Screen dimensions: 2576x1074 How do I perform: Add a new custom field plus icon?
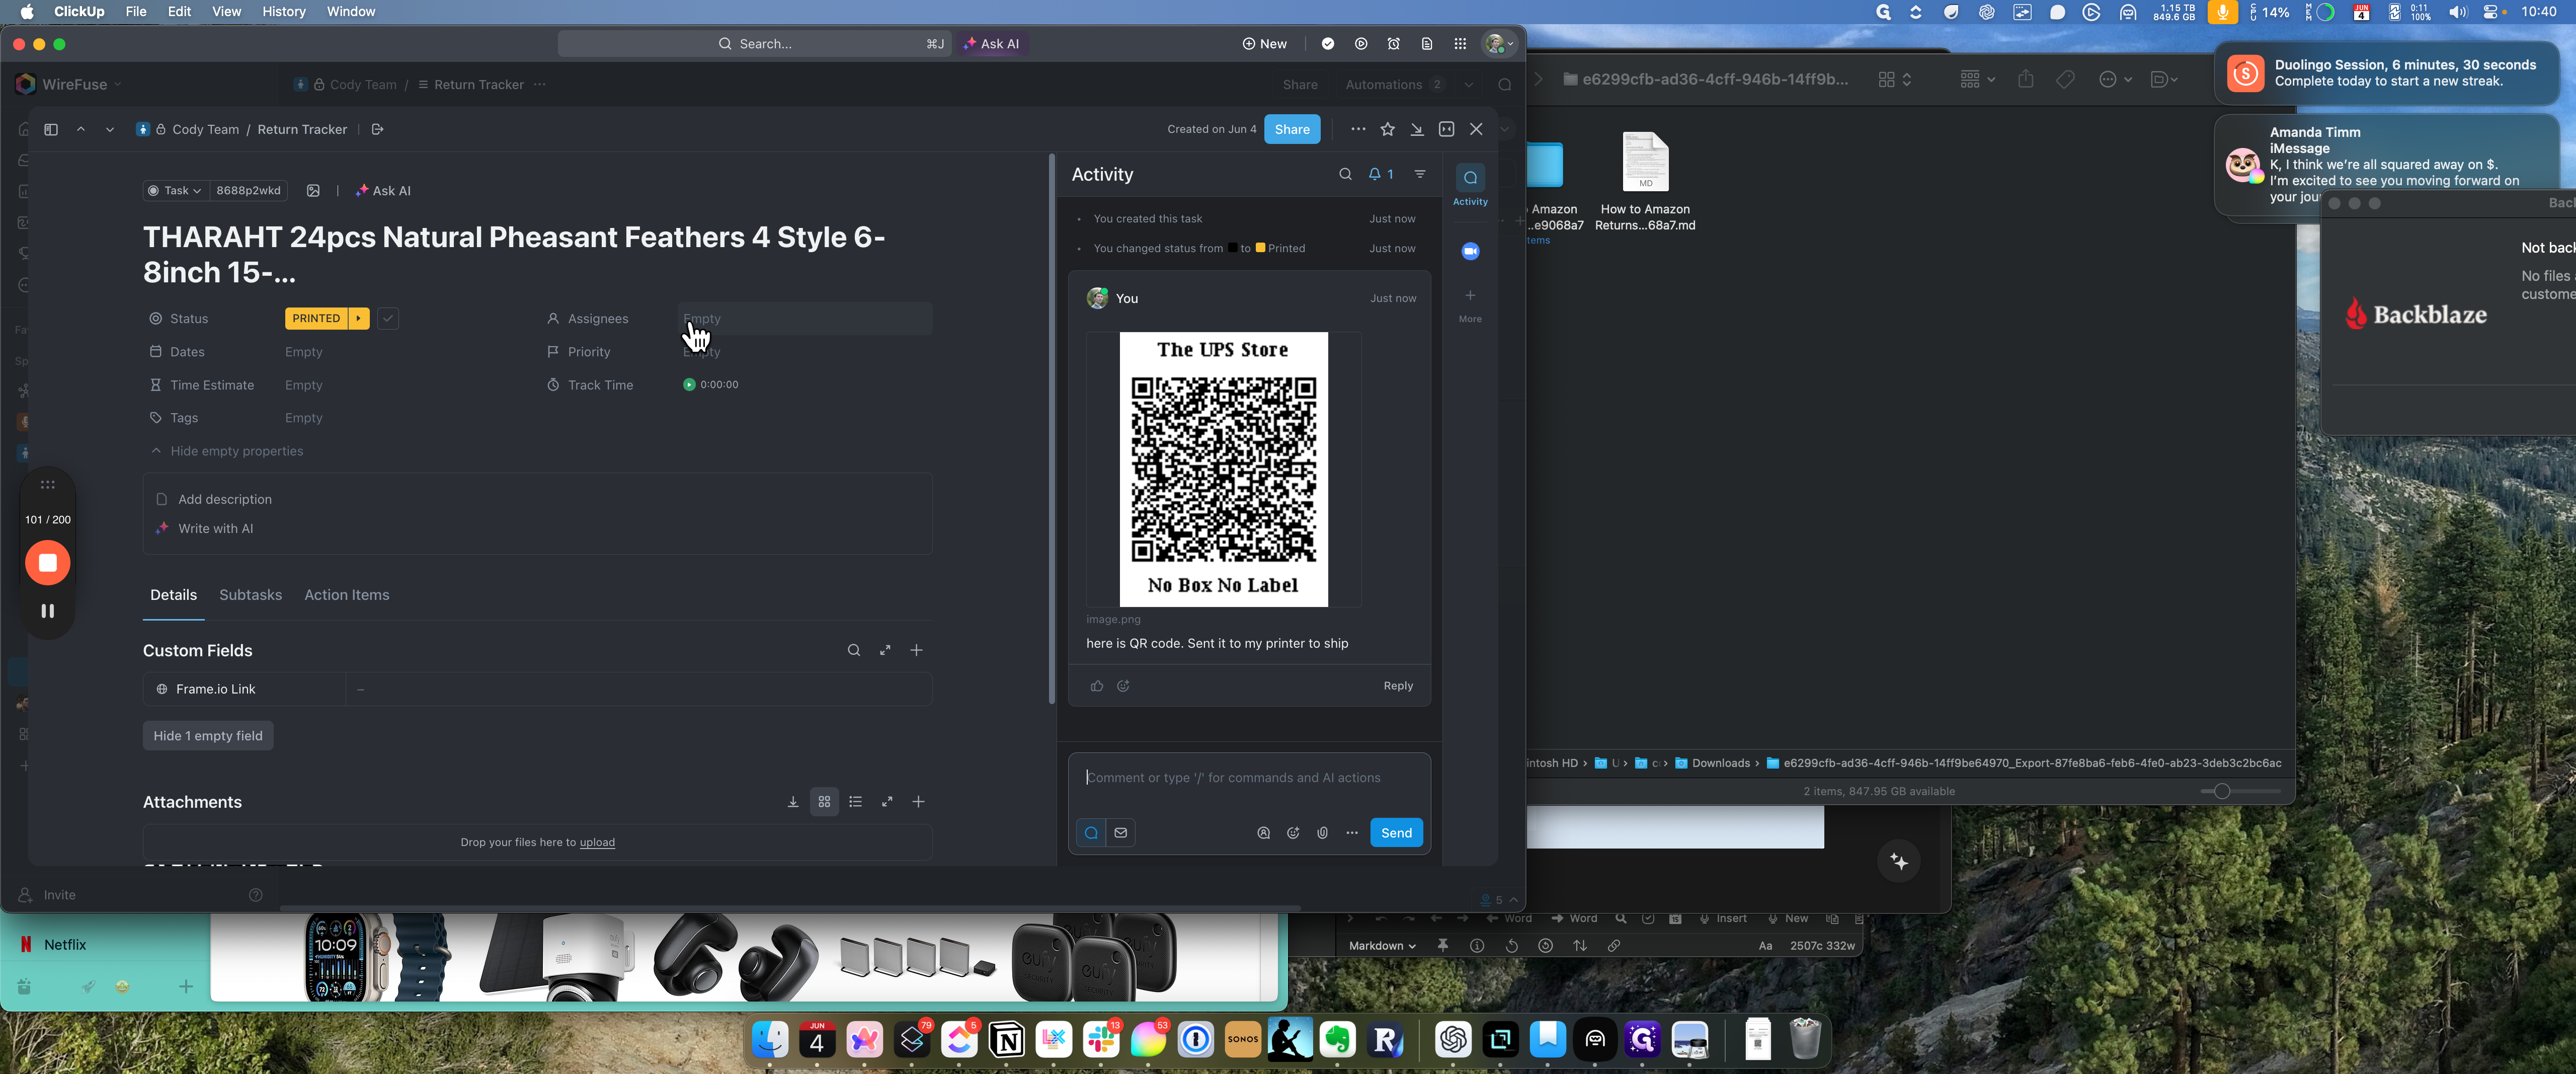(916, 650)
